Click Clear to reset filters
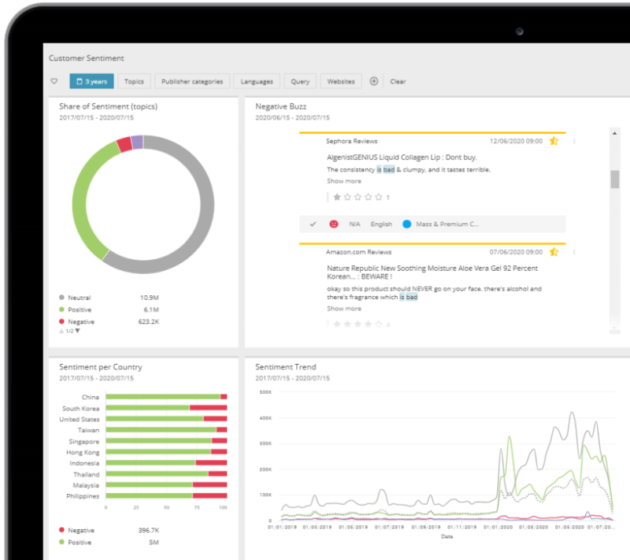The height and width of the screenshot is (560, 630). pyautogui.click(x=398, y=81)
